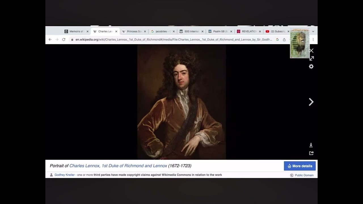Close the Psalm 58 tab
Image resolution: width=363 pixels, height=204 pixels.
coord(231,31)
